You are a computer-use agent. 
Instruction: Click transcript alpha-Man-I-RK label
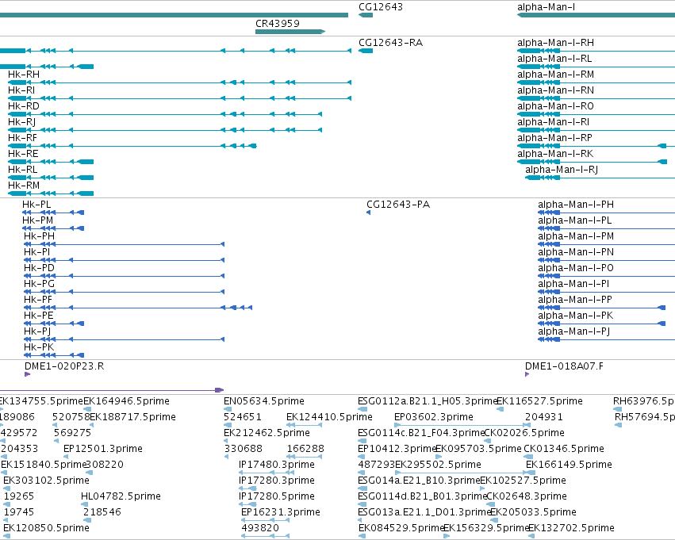[555, 154]
